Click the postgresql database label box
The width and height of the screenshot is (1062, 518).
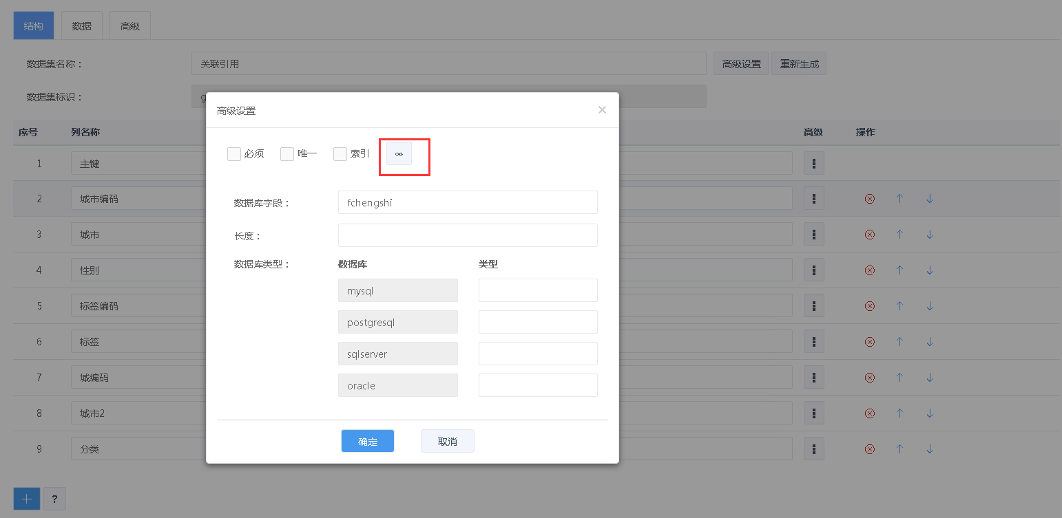pos(398,322)
